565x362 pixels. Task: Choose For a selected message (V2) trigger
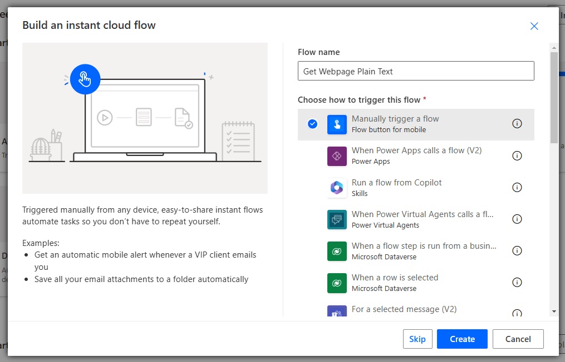pos(416,309)
